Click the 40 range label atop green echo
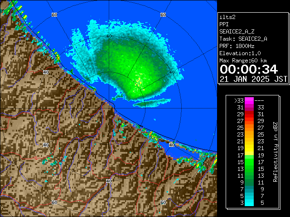Viewport: 290px width, 217px height. [109, 36]
